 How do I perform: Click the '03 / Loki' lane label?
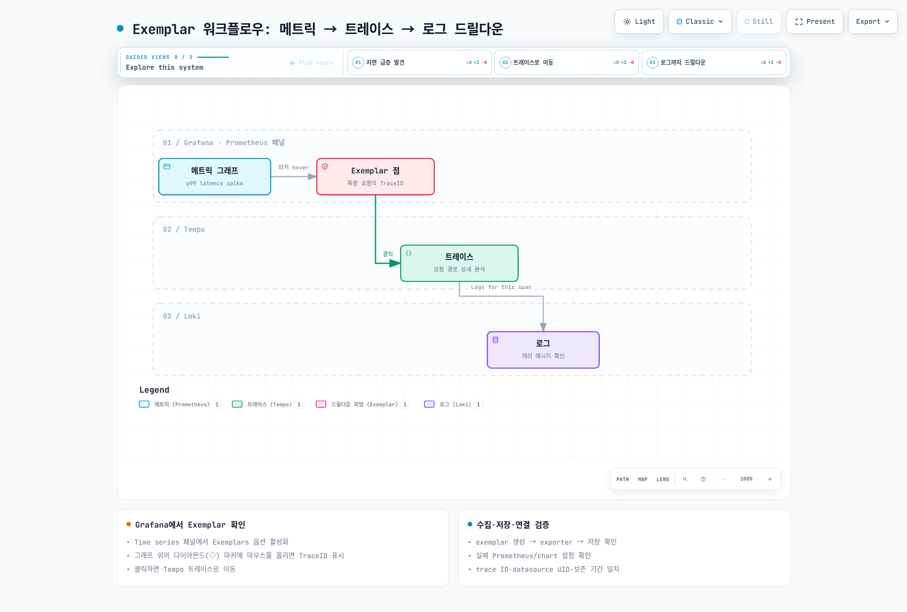click(182, 316)
